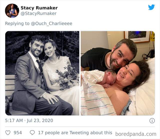This screenshot has height=139, width=160.
Task: Open the tweet info circle icon
Action: tap(152, 121)
